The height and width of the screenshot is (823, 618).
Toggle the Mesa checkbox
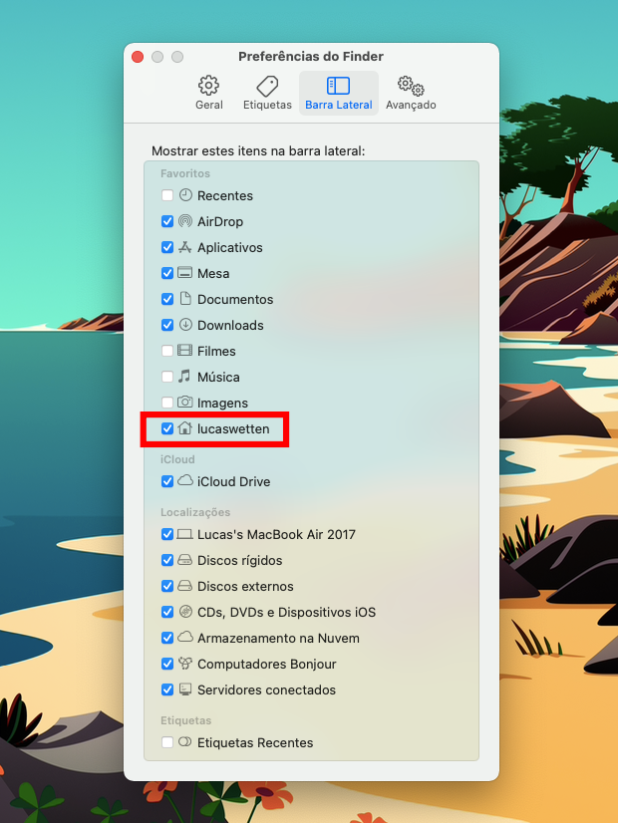167,273
